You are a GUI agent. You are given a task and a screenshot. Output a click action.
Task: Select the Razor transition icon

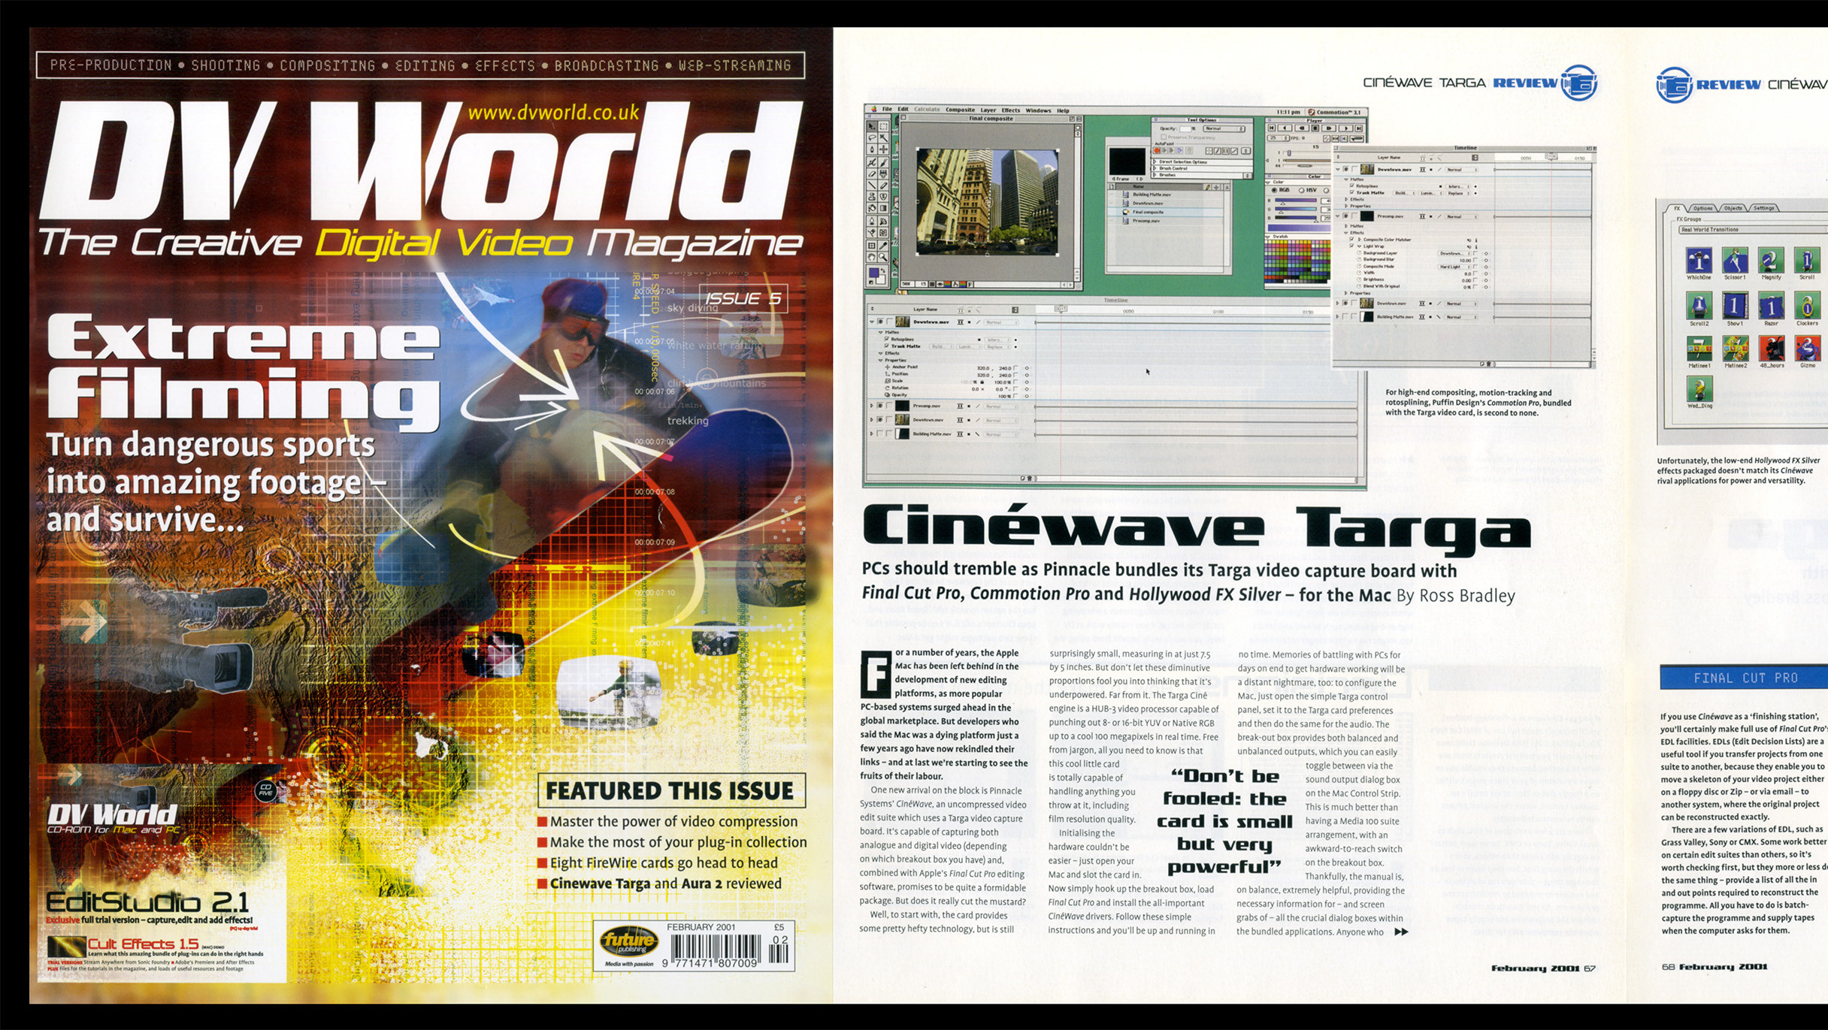(1771, 307)
